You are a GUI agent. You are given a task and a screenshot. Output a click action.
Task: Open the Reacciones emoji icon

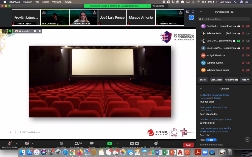pos(156,143)
